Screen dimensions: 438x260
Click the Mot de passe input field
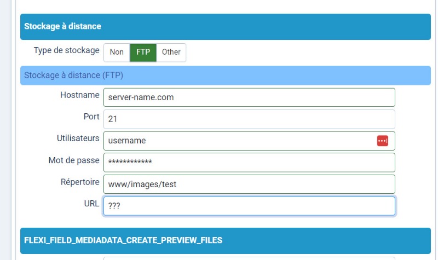[249, 163]
